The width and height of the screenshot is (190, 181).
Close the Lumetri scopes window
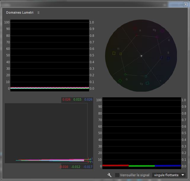click(x=186, y=4)
